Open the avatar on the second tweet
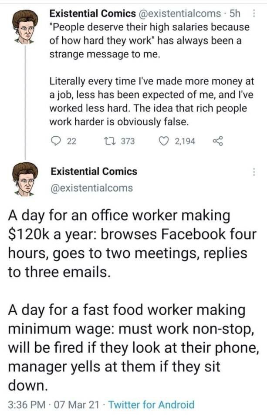267x418 pixels. click(25, 178)
